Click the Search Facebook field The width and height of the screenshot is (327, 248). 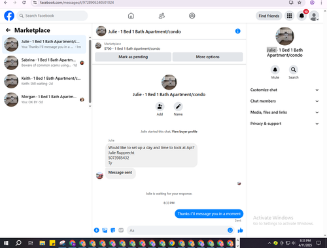(x=52, y=16)
